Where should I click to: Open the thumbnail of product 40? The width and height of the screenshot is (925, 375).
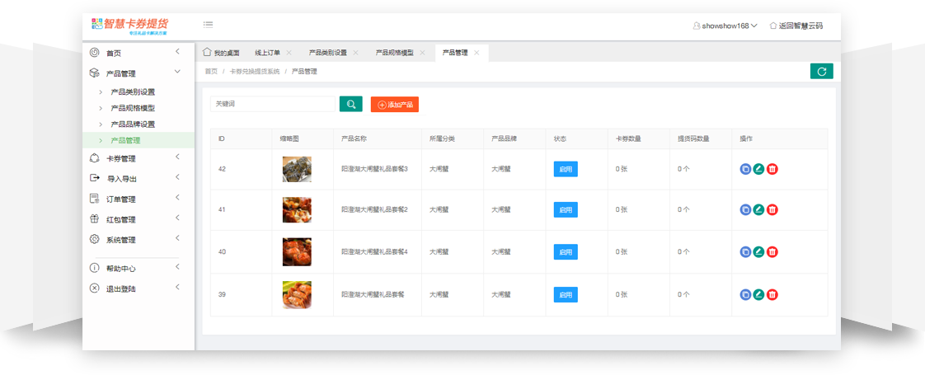pos(297,251)
